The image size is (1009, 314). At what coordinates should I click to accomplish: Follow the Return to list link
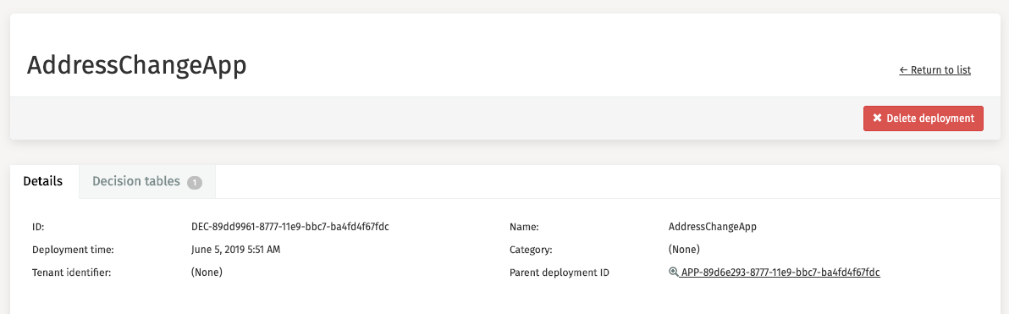[935, 70]
